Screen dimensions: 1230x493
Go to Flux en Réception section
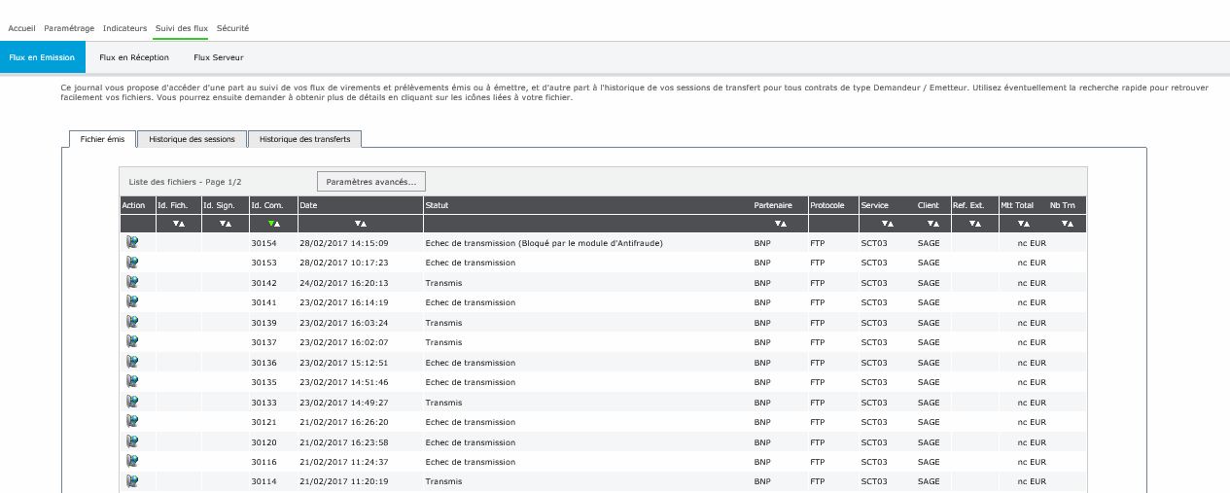(x=134, y=57)
